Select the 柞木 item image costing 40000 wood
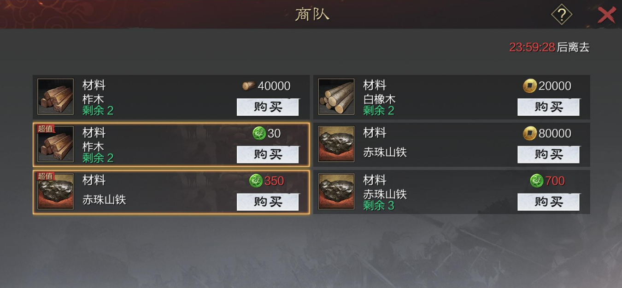Screen dimensions: 622x288 55,97
